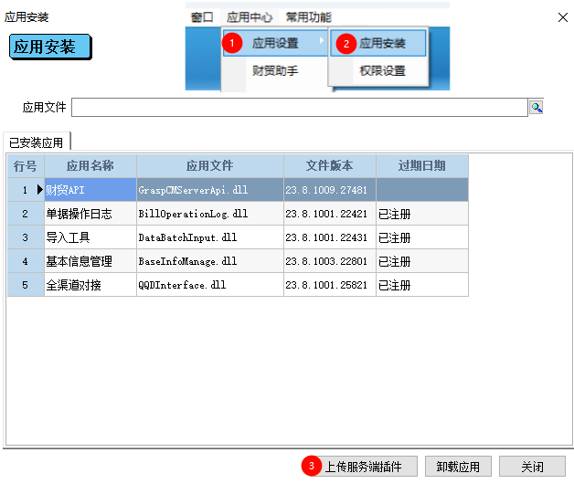Click version 23.8.1001.22421 cell

[x=330, y=214]
